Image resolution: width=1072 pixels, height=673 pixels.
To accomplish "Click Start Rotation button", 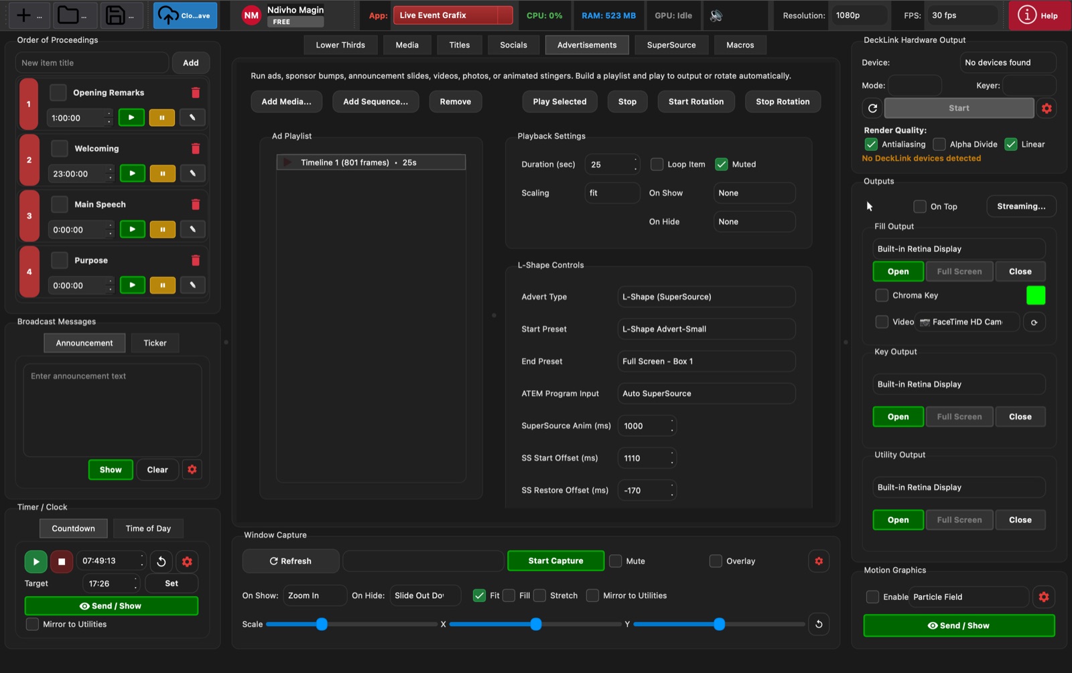I will (696, 102).
